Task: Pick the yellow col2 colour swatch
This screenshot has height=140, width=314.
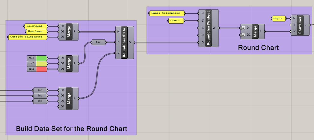Action: pyautogui.click(x=42, y=63)
